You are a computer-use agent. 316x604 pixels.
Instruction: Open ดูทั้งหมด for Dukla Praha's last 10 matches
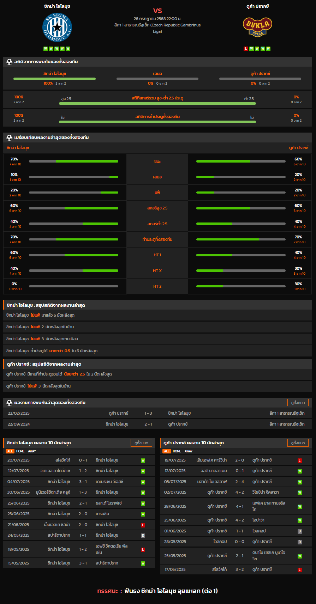pyautogui.click(x=298, y=443)
